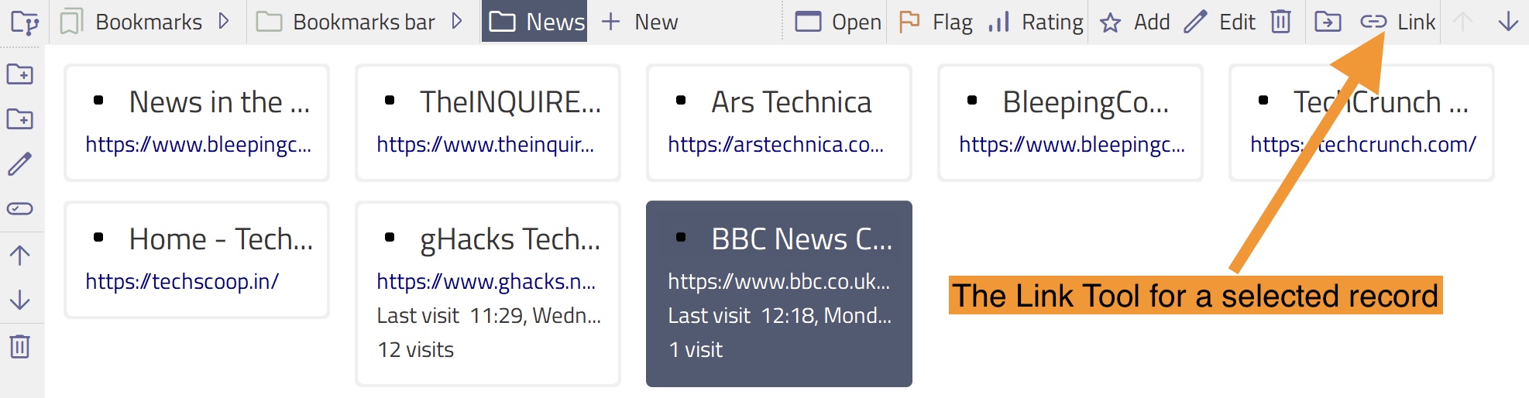Click the down arrow in left sidebar

[x=20, y=300]
